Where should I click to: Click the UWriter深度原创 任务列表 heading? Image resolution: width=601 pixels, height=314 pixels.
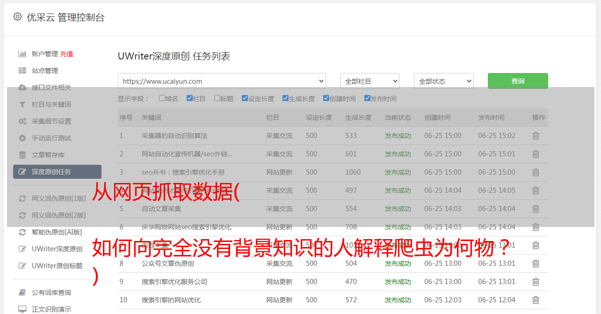coord(174,56)
